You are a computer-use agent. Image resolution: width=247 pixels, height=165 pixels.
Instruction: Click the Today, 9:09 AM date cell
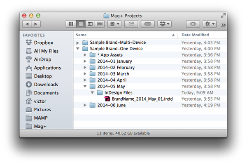click(x=197, y=93)
